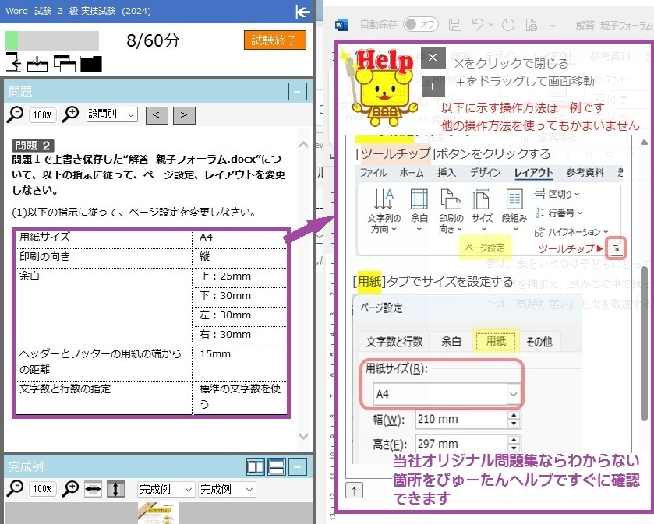This screenshot has height=524, width=654.
Task: Click the 100% zoom field in 問題 panel
Action: pos(43,115)
